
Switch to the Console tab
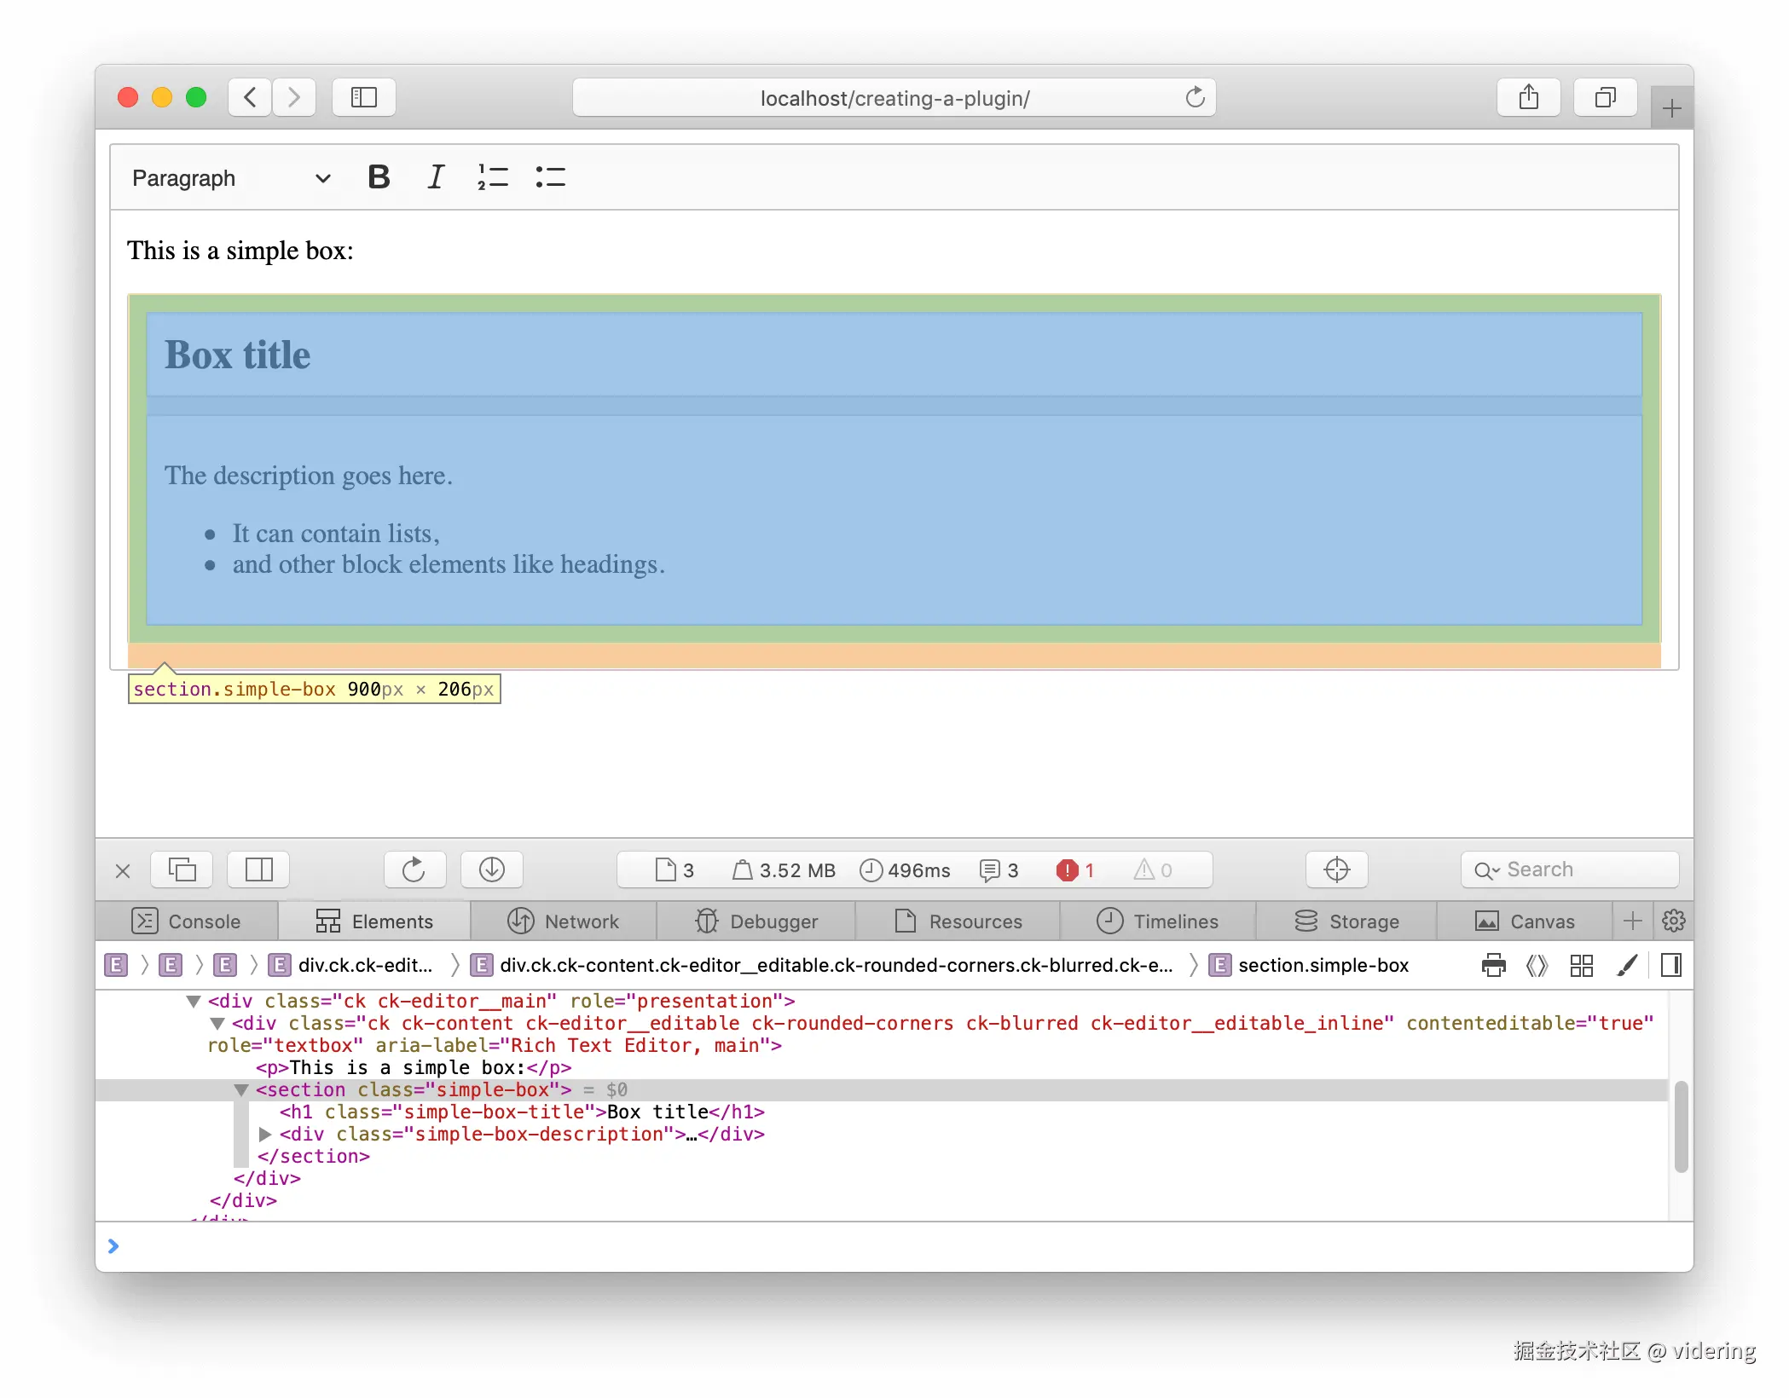[x=187, y=921]
